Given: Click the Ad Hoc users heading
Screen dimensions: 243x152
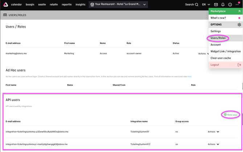Looking at the screenshot, I should click(16, 70).
